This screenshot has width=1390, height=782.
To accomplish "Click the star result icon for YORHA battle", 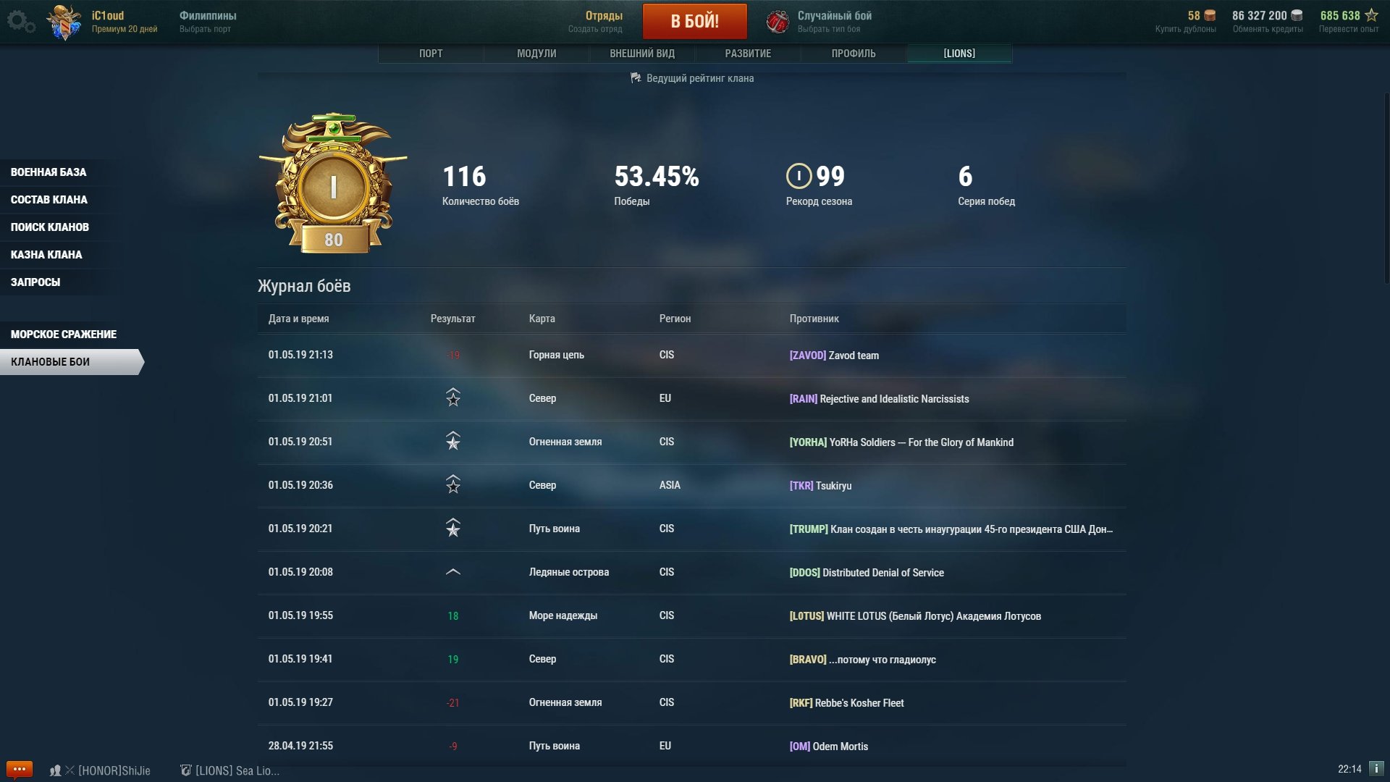I will [x=453, y=441].
